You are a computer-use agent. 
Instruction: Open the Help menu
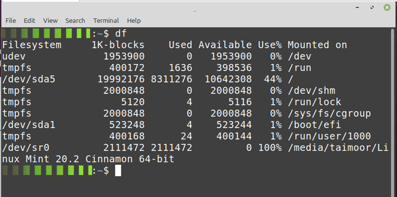134,20
